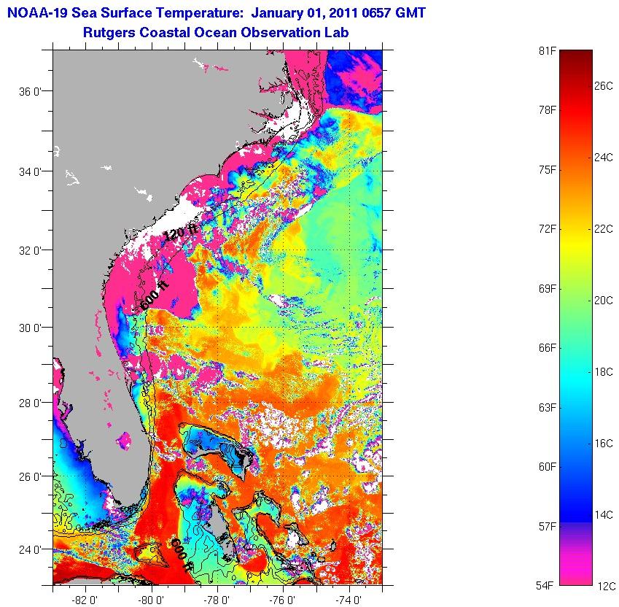Click the 30 0' latitude label

[30, 328]
